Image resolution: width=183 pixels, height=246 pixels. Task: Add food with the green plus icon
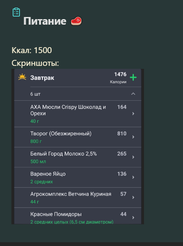point(133,77)
